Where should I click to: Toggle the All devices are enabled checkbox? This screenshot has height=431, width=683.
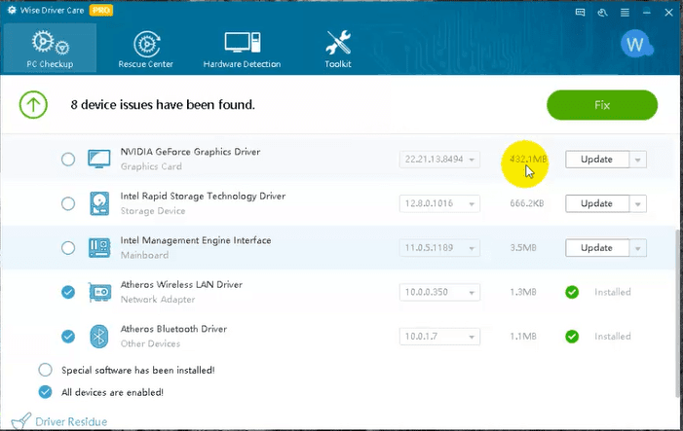pyautogui.click(x=45, y=392)
